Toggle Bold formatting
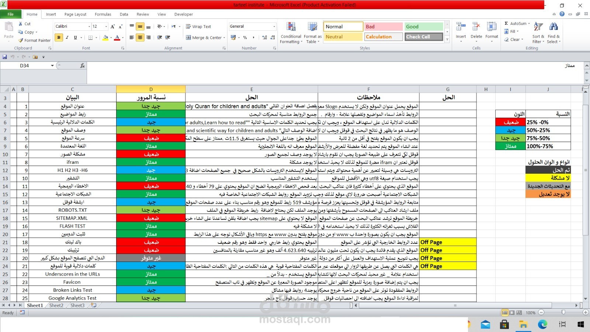 [59, 37]
